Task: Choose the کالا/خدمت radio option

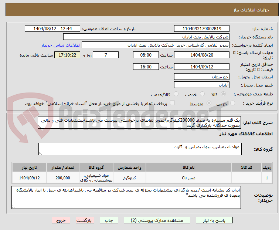Action: point(176,94)
